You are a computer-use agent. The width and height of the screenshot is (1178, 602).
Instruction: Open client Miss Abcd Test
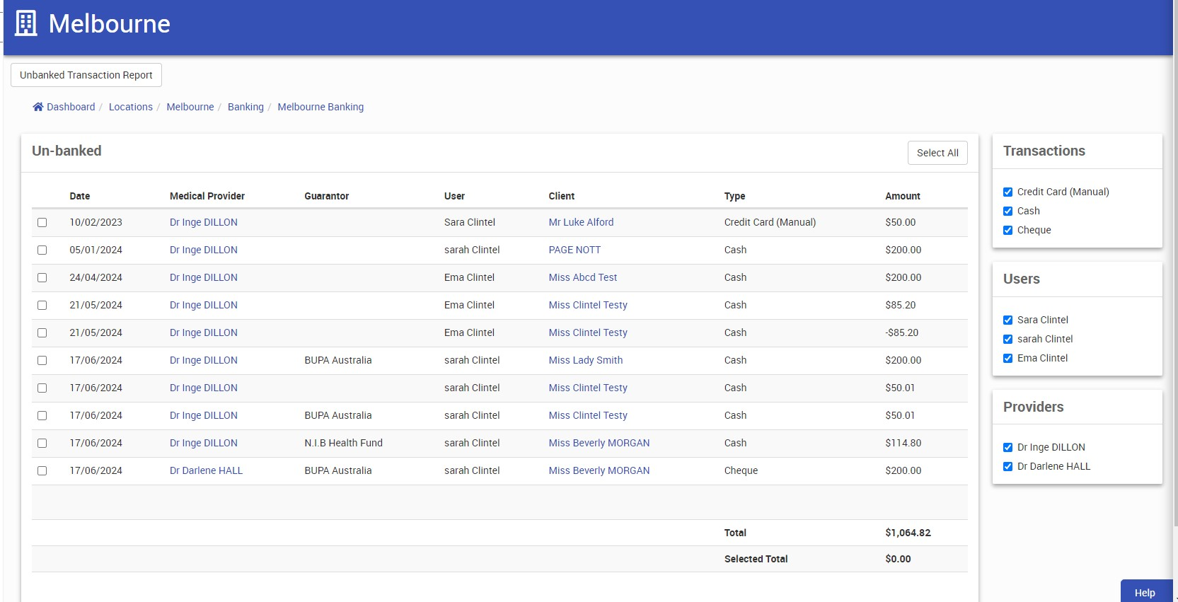pos(583,277)
